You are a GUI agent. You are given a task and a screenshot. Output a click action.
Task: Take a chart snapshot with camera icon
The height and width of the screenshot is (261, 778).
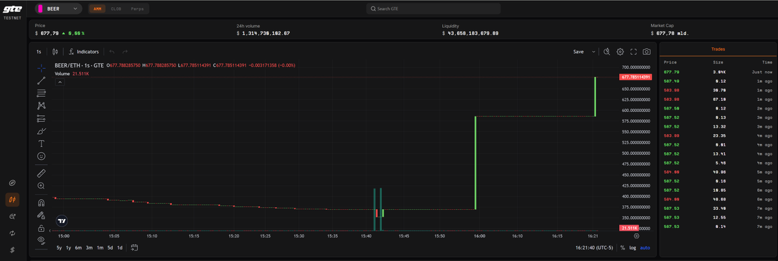pyautogui.click(x=646, y=51)
